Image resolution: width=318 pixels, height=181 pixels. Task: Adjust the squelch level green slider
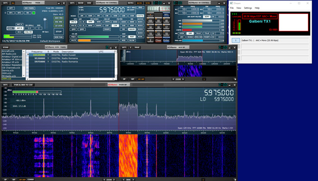(98, 37)
